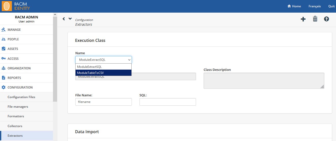Click the RAC/M Identity logo
This screenshot has height=141, width=336.
(16, 6)
